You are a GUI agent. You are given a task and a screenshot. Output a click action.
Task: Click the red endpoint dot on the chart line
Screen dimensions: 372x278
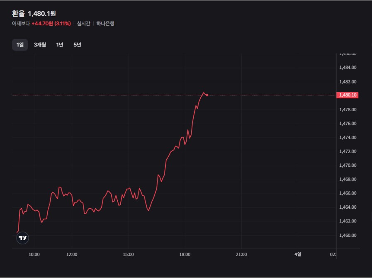(x=207, y=95)
